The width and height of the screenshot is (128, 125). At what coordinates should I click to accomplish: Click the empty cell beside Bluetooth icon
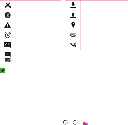click(38, 15)
